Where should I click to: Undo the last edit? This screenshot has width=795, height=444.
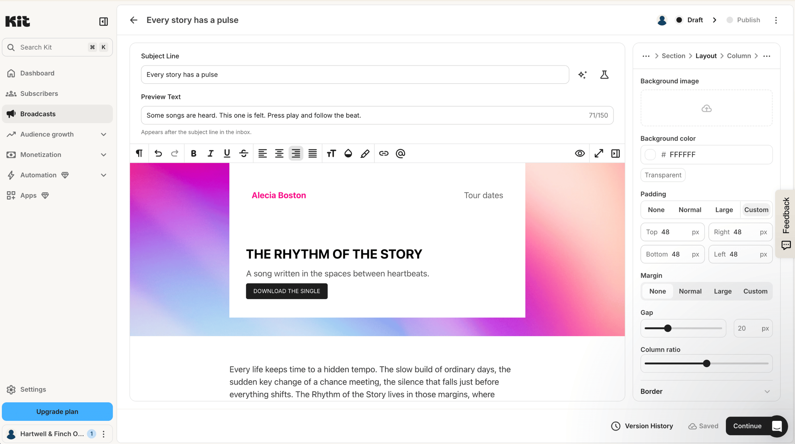pos(158,153)
